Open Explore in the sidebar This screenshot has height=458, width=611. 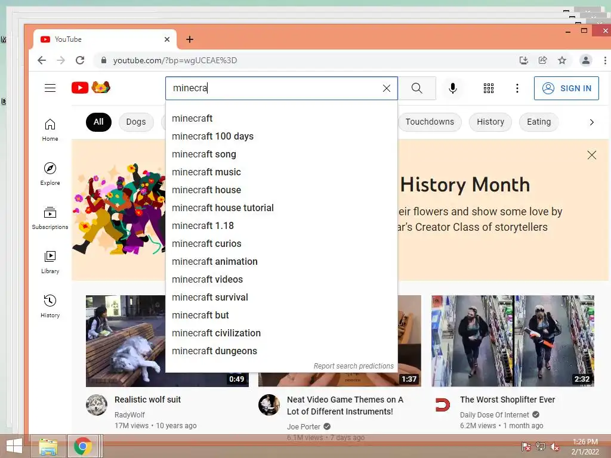pos(50,174)
